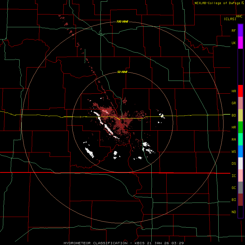Image resolution: width=245 pixels, height=245 pixels.
Task: Click the RF legend label
Action: point(234,30)
